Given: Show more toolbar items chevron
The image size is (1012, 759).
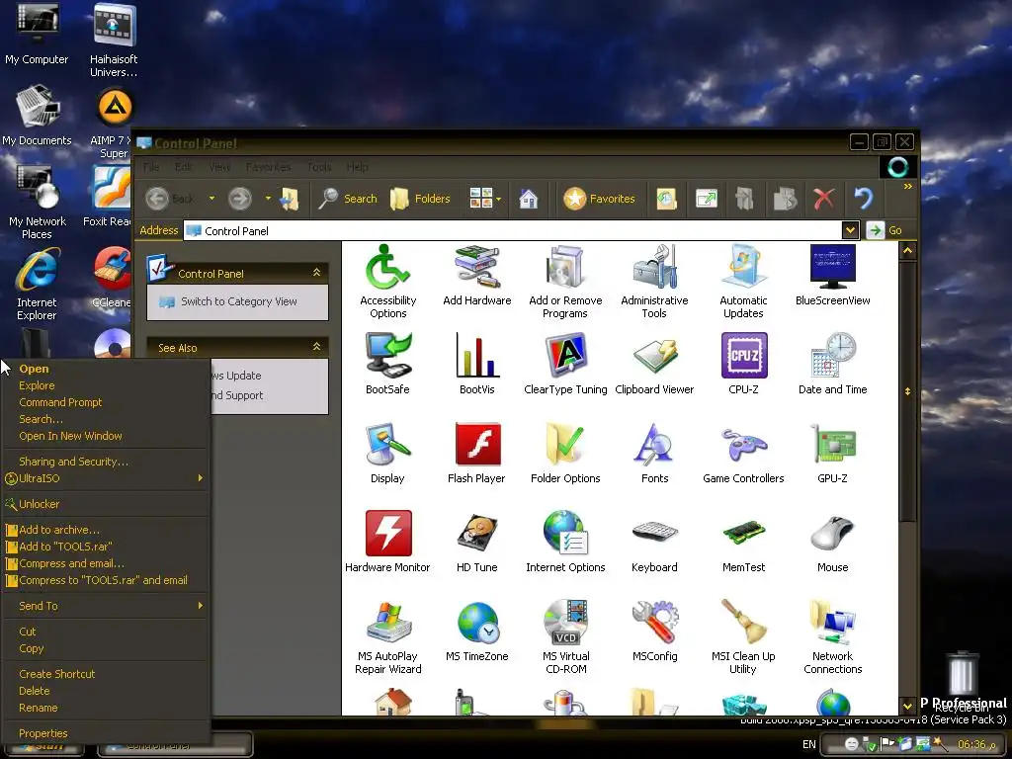Looking at the screenshot, I should [908, 187].
